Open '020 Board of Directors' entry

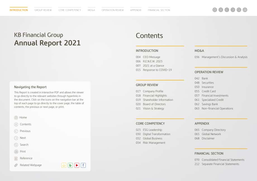[151, 104]
